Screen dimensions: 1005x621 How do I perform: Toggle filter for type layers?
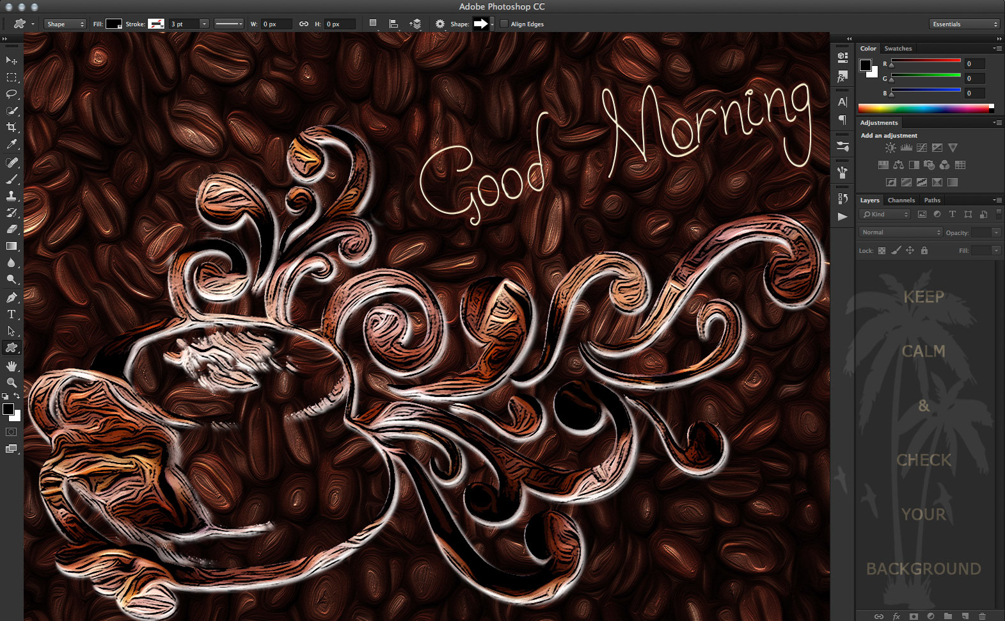[x=952, y=214]
